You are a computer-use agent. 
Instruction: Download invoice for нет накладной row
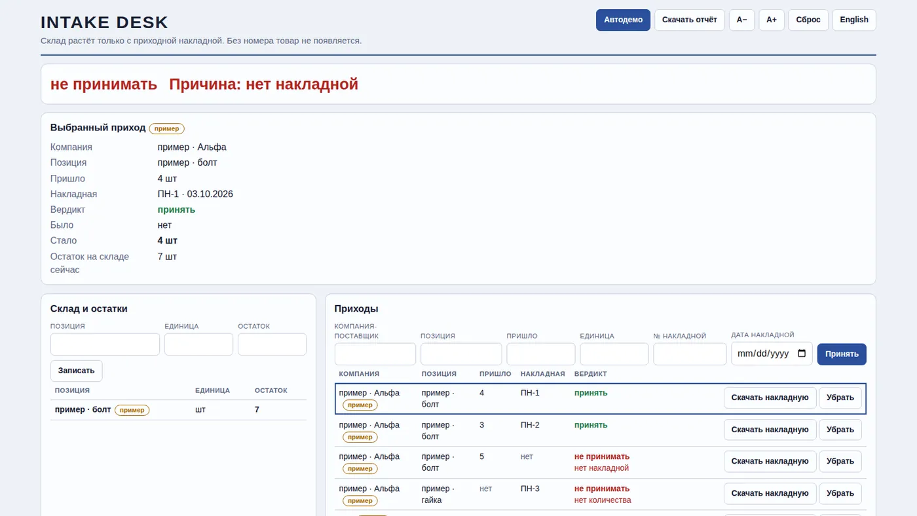[x=770, y=462]
